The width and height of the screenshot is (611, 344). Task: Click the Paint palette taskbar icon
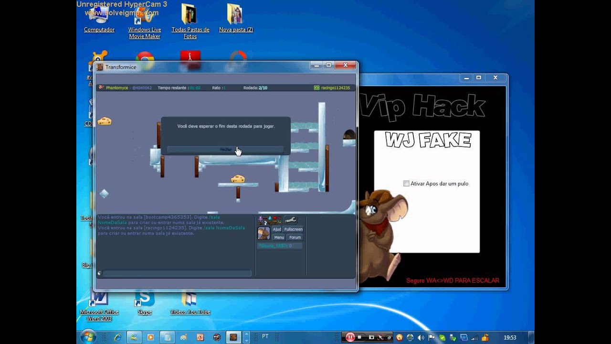point(183,337)
